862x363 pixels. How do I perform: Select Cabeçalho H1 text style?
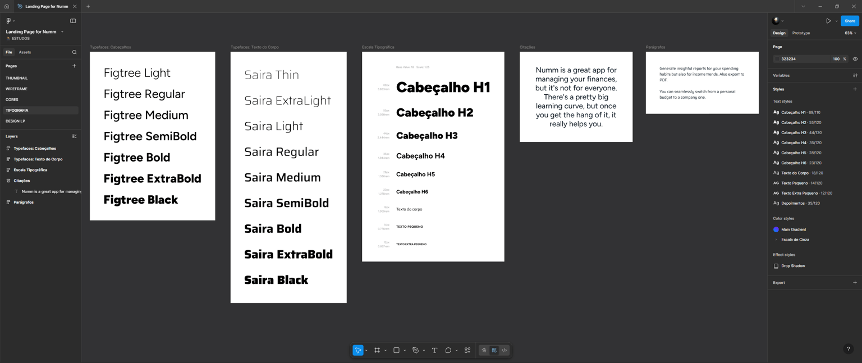(800, 112)
